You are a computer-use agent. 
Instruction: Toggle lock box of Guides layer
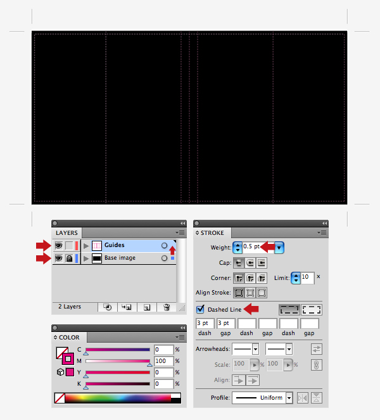(x=69, y=245)
